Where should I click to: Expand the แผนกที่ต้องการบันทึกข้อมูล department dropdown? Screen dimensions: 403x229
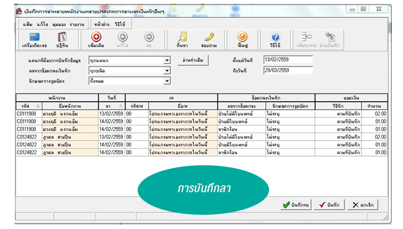pyautogui.click(x=167, y=60)
